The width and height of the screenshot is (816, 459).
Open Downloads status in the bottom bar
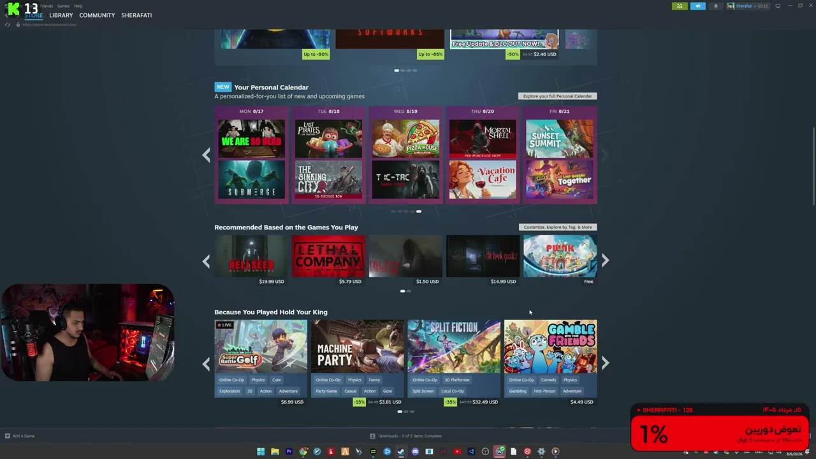click(406, 436)
